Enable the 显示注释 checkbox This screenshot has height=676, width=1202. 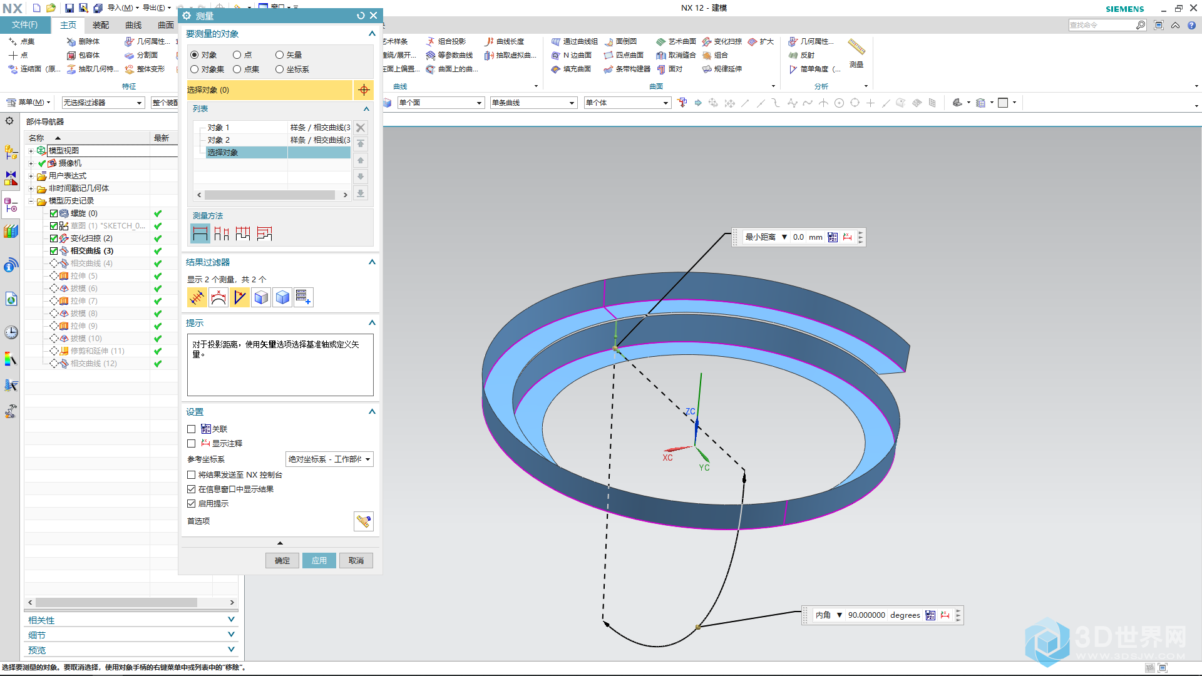pyautogui.click(x=192, y=443)
